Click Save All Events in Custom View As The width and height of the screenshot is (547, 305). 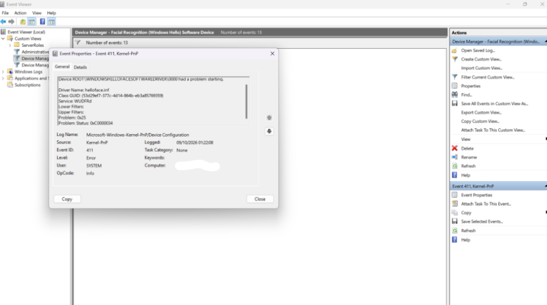[x=494, y=103]
